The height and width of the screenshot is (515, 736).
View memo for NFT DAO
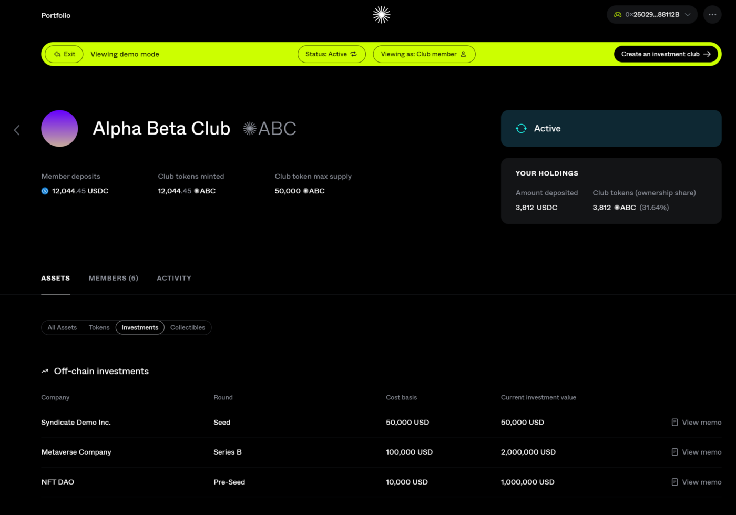pos(696,482)
